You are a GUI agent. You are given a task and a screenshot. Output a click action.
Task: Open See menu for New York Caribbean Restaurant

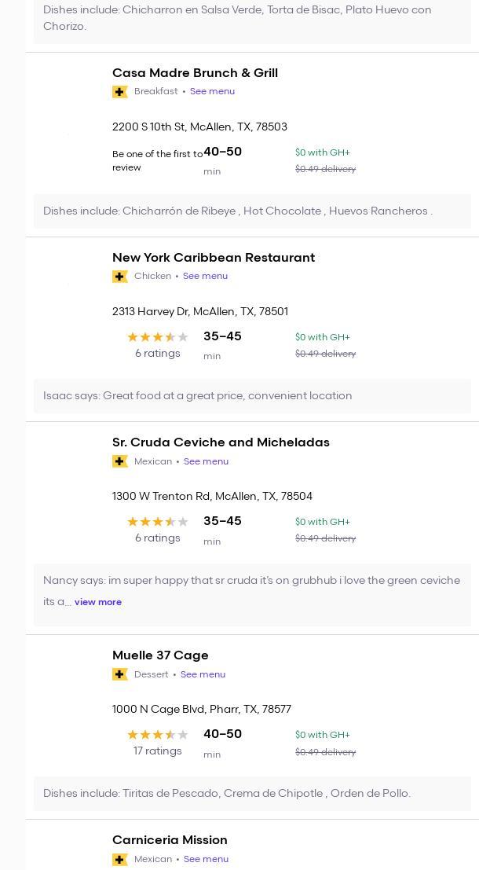(x=205, y=276)
